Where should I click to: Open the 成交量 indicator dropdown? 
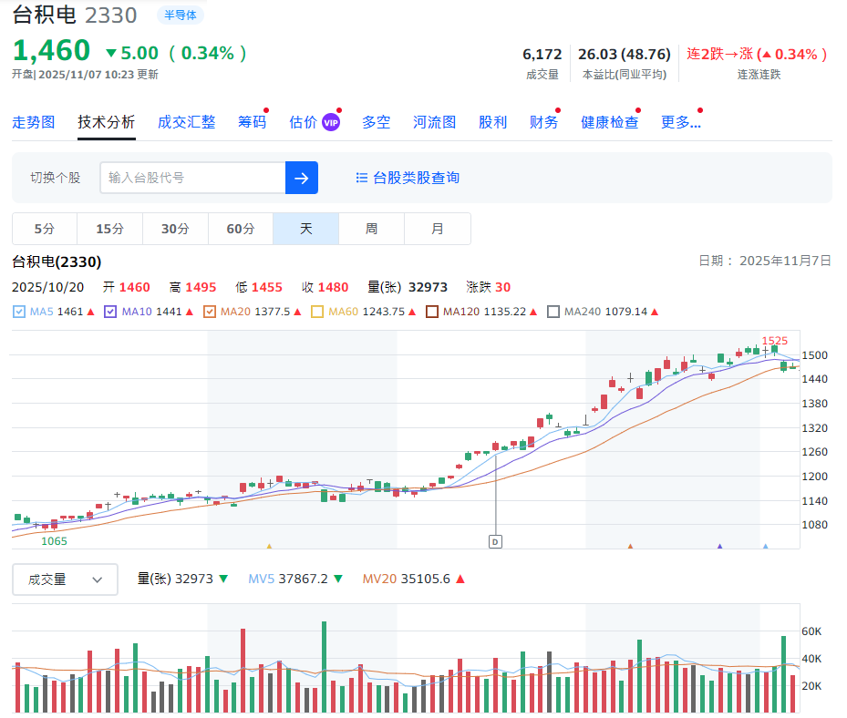64,579
